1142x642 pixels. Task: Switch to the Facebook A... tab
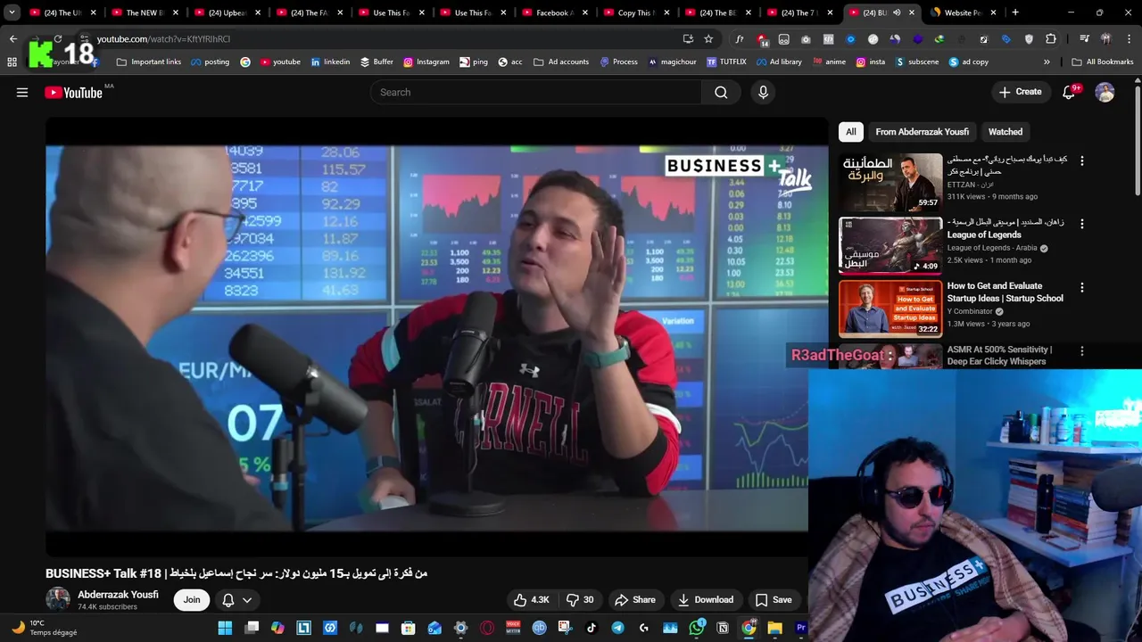coord(553,12)
